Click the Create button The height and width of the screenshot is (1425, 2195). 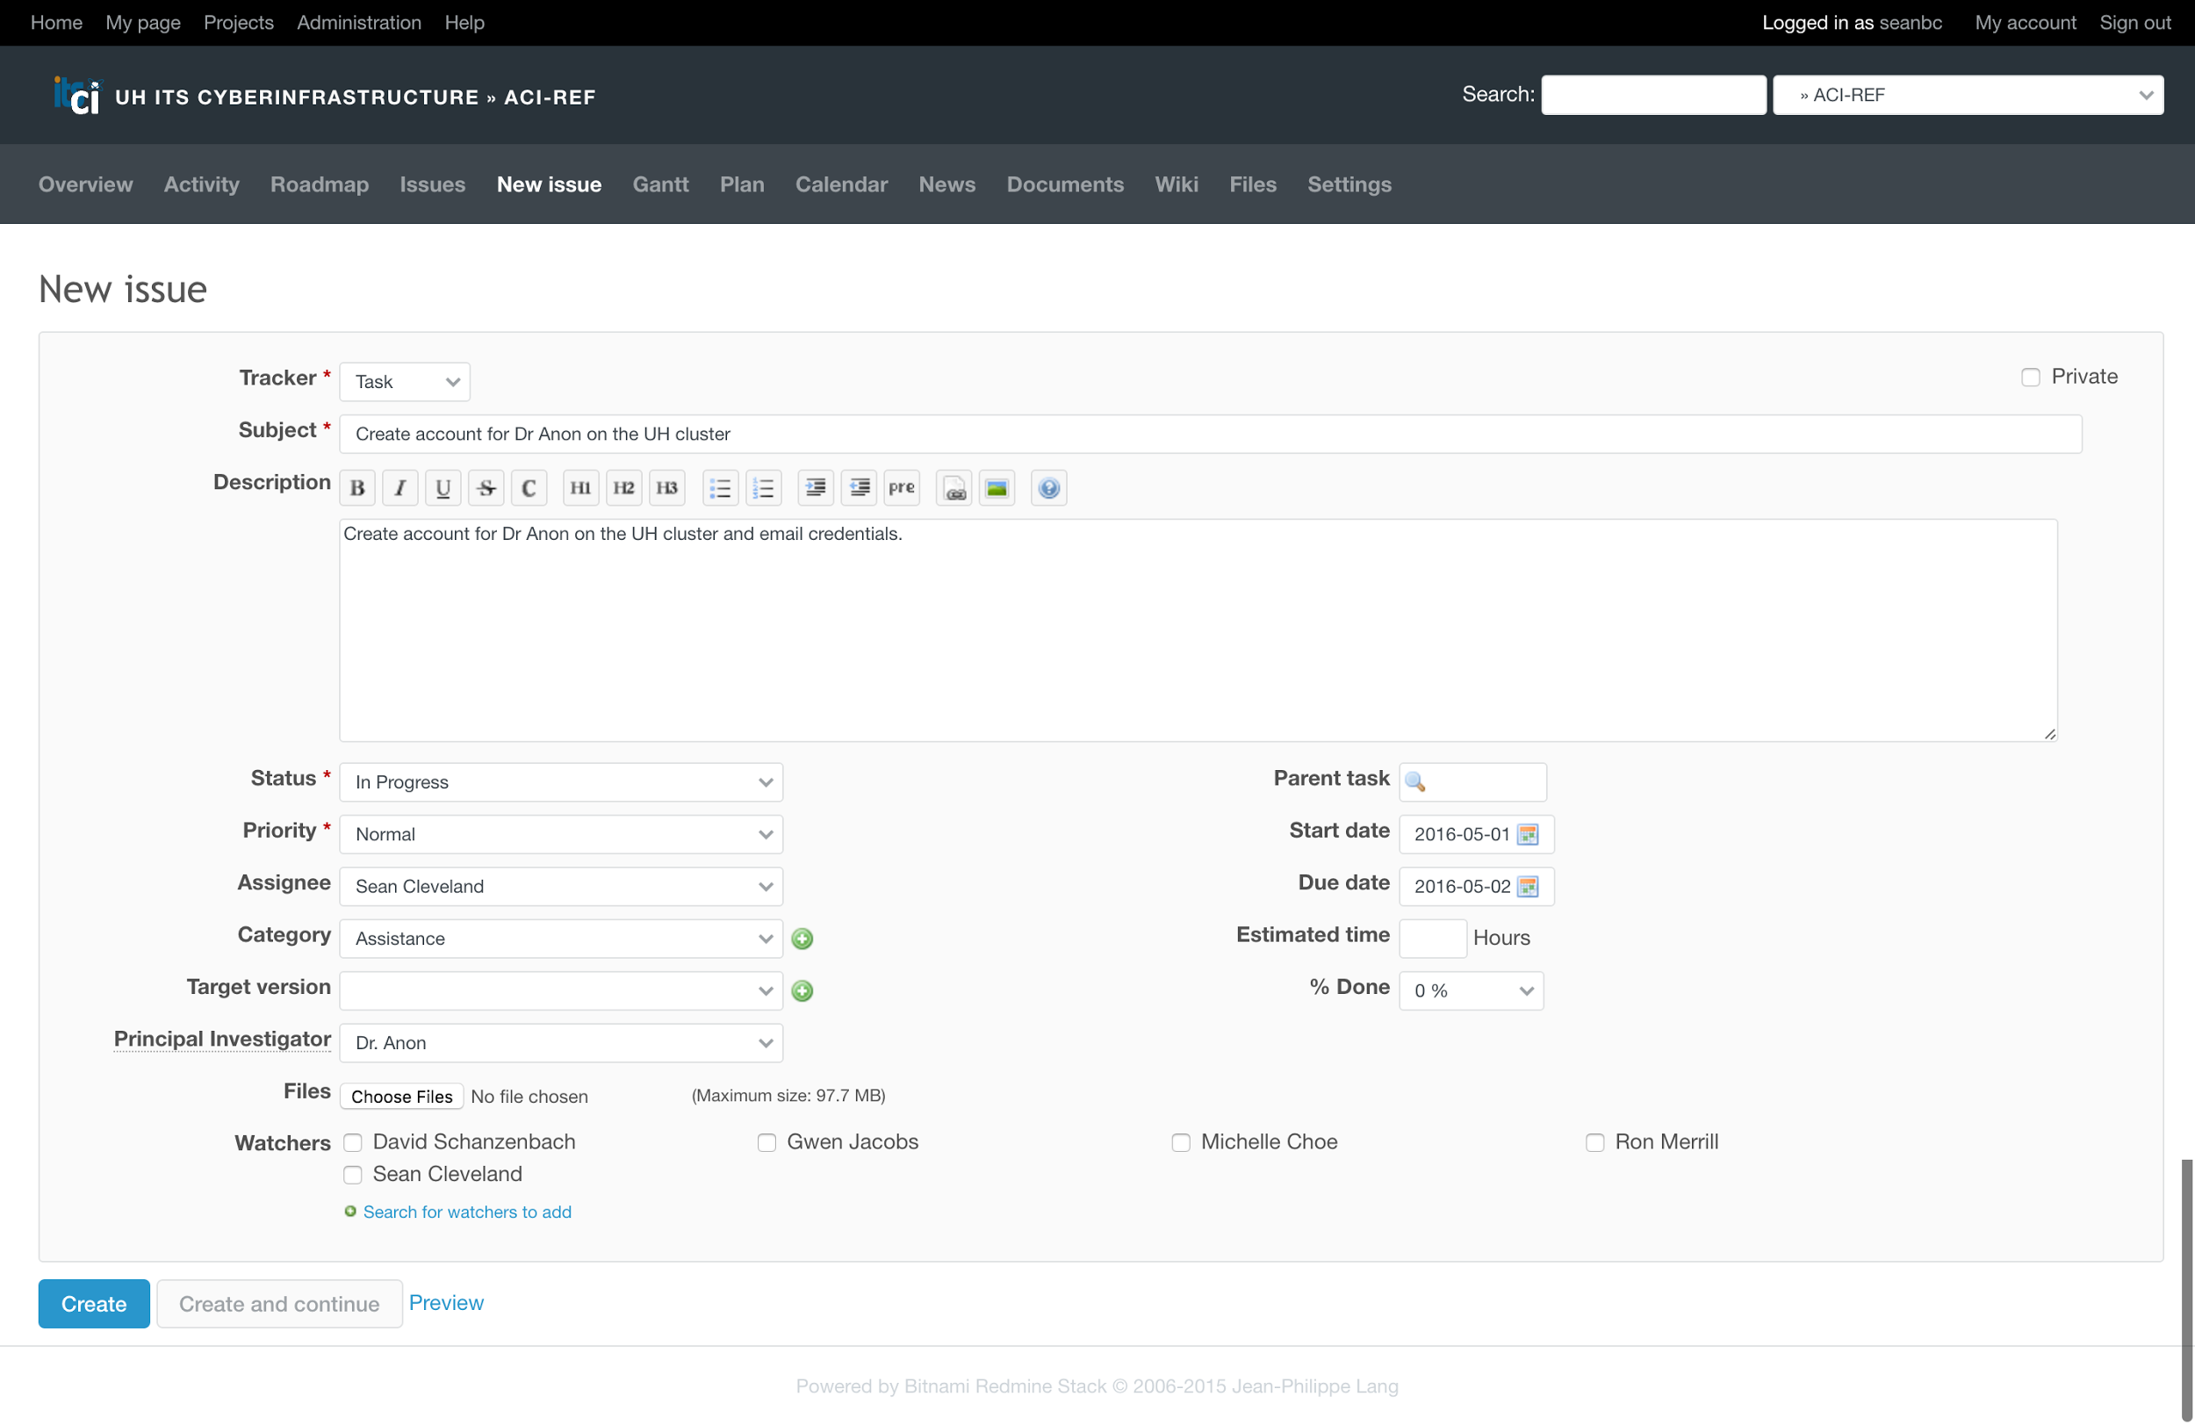tap(94, 1305)
